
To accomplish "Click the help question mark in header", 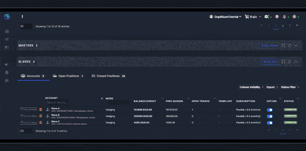I will [x=277, y=17].
